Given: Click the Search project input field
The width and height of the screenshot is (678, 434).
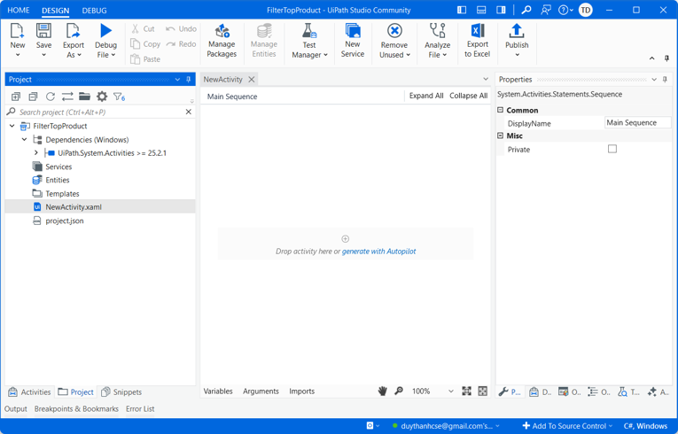Looking at the screenshot, I should (x=100, y=112).
